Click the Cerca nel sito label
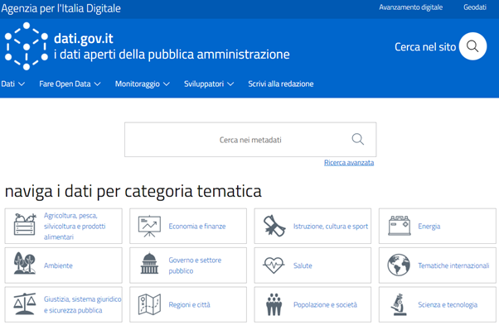The width and height of the screenshot is (499, 325). 425,47
